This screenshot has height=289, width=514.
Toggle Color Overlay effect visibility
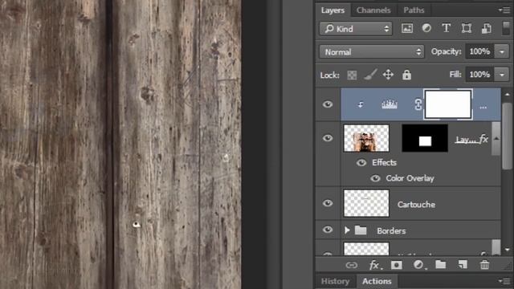(x=375, y=178)
